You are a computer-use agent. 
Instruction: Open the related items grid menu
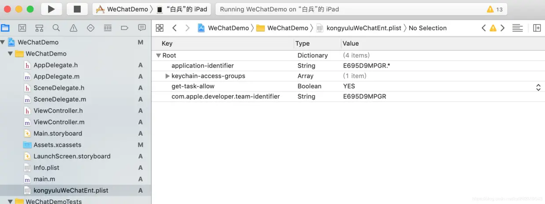[160, 28]
